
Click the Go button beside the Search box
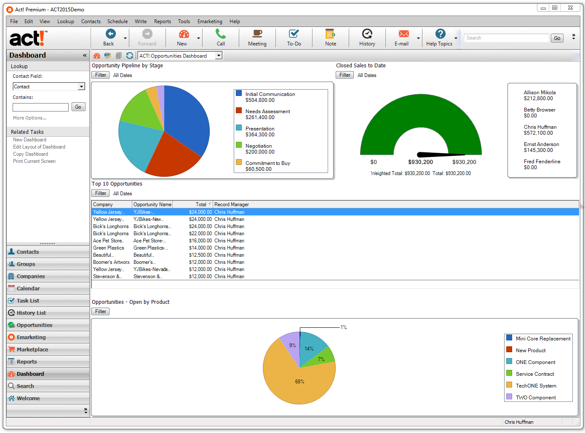(557, 38)
